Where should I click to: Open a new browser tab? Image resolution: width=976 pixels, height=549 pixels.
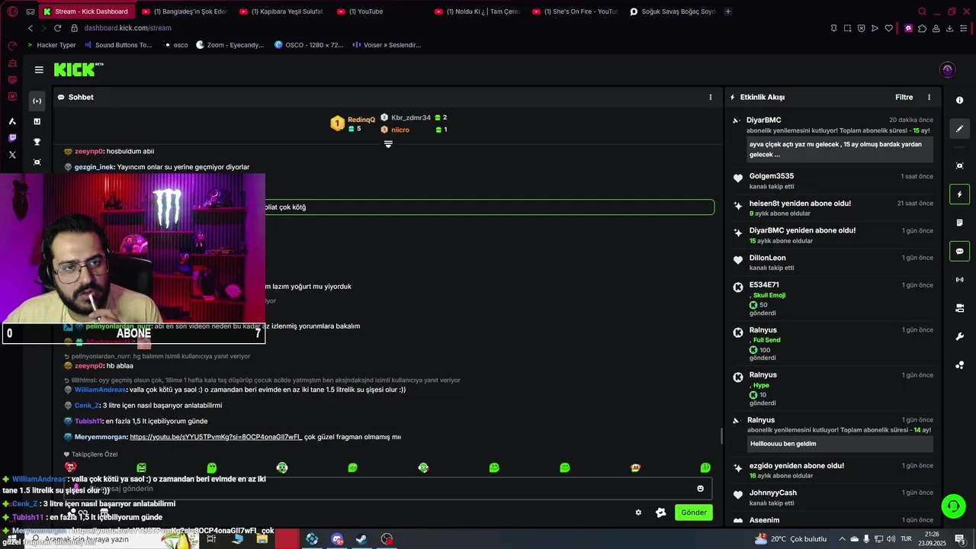[728, 11]
